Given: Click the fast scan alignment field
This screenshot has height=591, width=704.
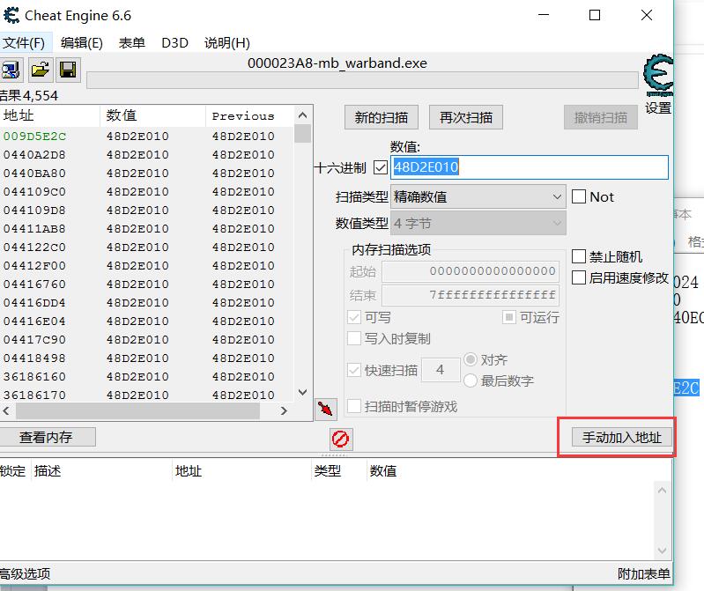Looking at the screenshot, I should [x=441, y=370].
